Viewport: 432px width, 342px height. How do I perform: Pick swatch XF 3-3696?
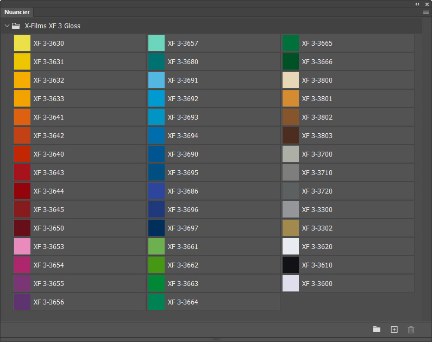pos(156,209)
